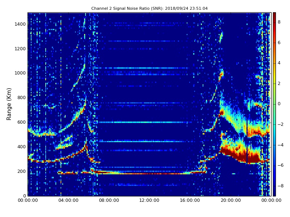Click the x-axis tick label '12:00:00'

[149, 200]
